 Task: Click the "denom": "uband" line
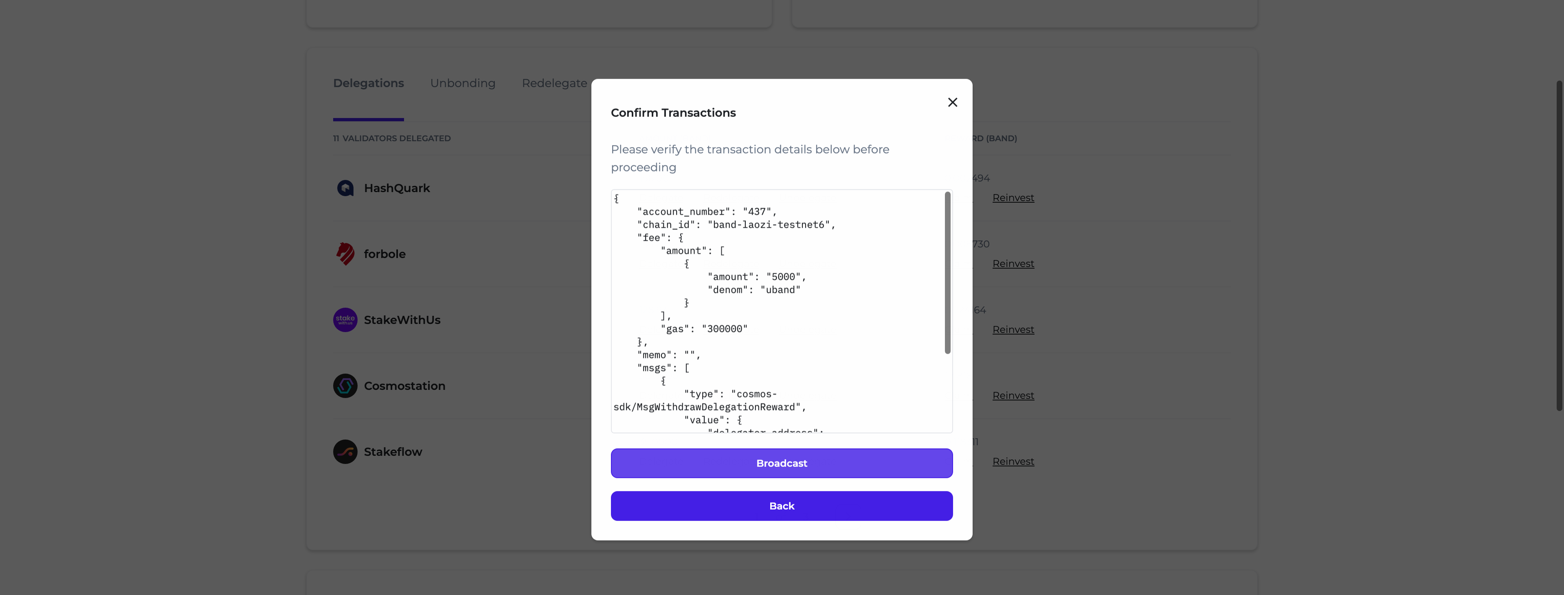[753, 290]
